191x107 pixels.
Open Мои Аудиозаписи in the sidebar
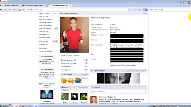(45, 25)
